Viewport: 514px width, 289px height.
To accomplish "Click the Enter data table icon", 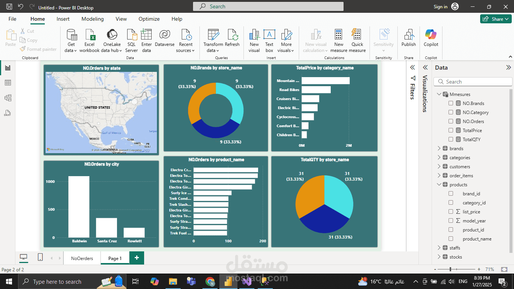I will coord(146,35).
